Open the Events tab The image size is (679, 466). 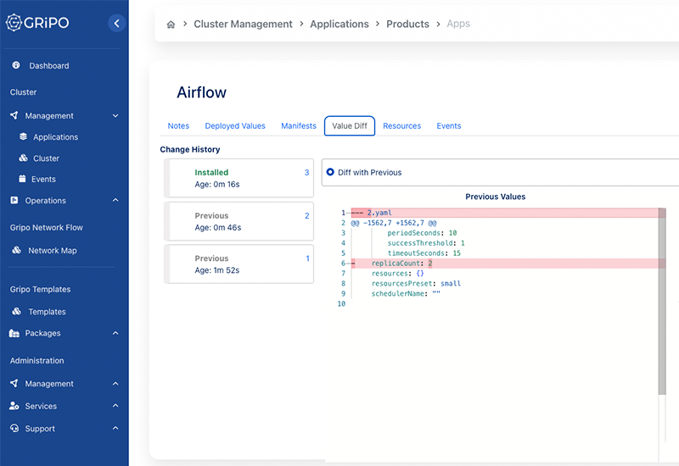[x=449, y=125]
